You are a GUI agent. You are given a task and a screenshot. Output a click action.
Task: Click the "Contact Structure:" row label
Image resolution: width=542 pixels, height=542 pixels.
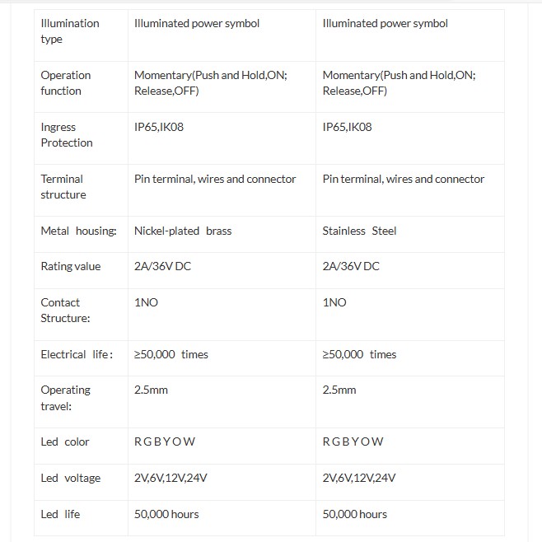click(65, 311)
